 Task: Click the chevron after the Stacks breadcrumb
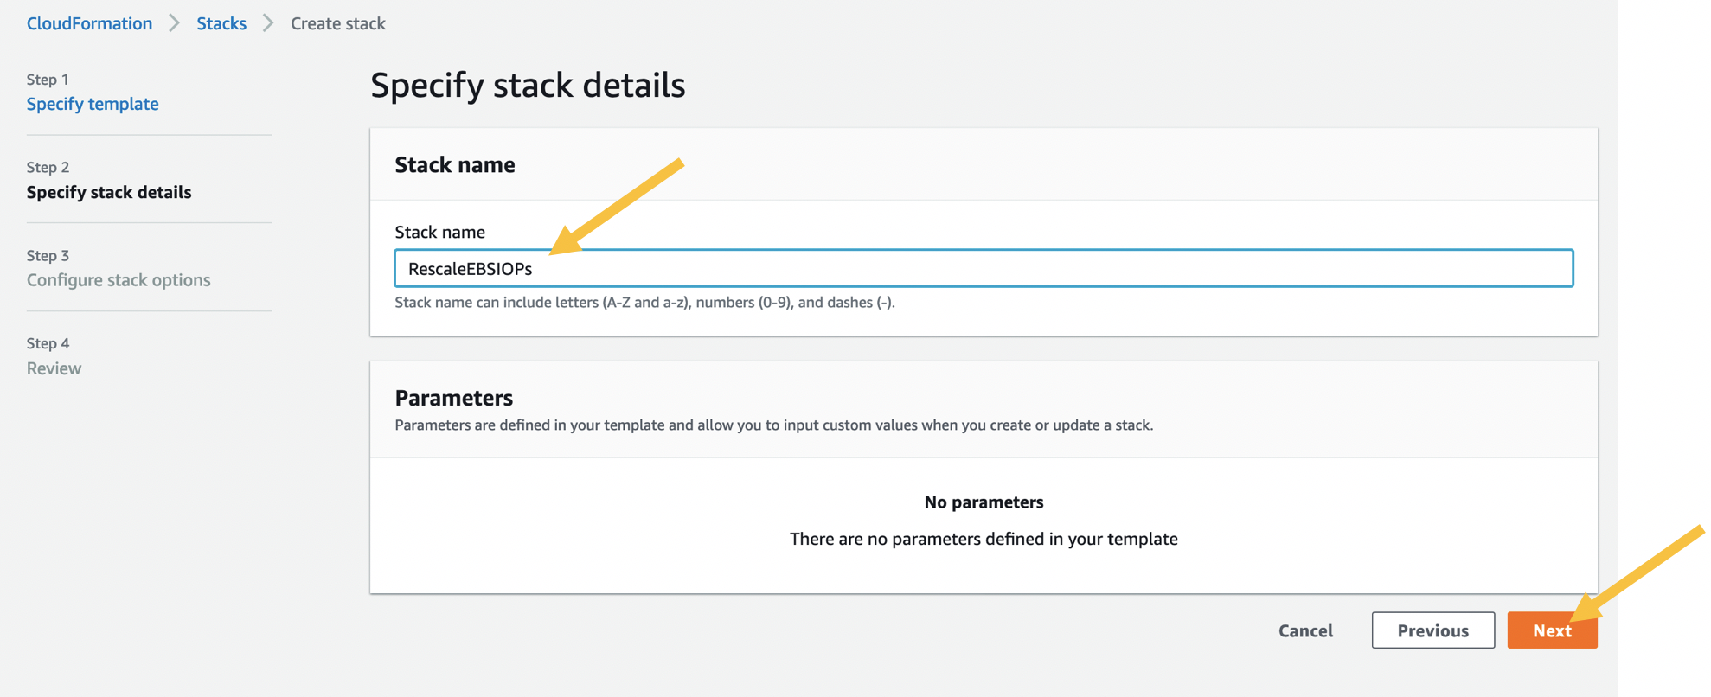tap(268, 23)
